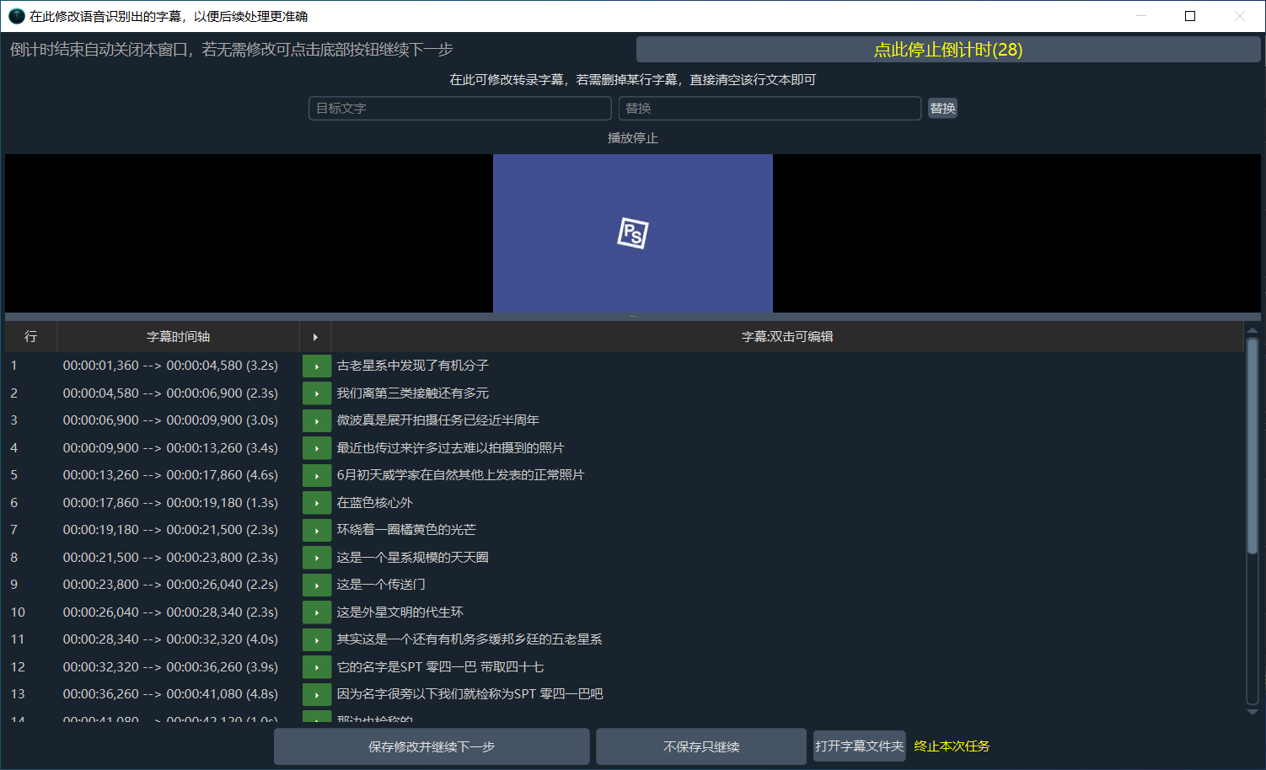Image resolution: width=1266 pixels, height=770 pixels.
Task: Select subtitle text 古老星系中发现了有机分子
Action: (x=413, y=366)
